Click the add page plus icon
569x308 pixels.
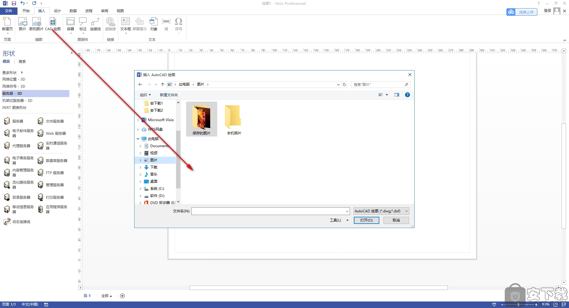coord(122,296)
